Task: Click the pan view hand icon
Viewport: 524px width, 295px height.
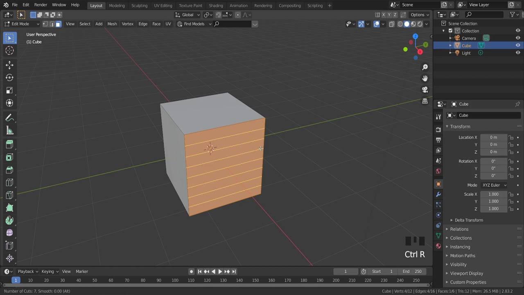Action: point(425,78)
